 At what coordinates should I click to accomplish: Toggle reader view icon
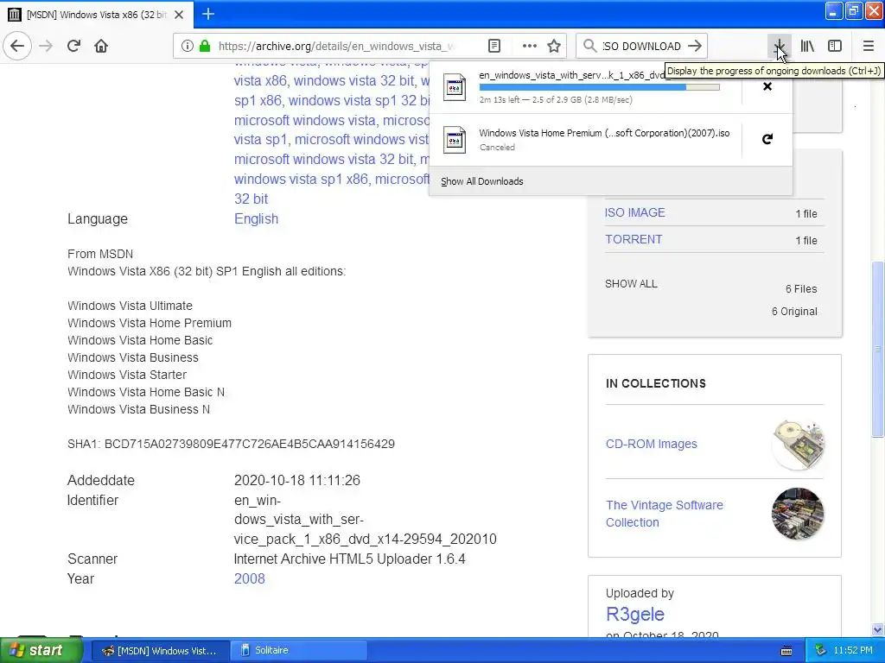(x=494, y=46)
